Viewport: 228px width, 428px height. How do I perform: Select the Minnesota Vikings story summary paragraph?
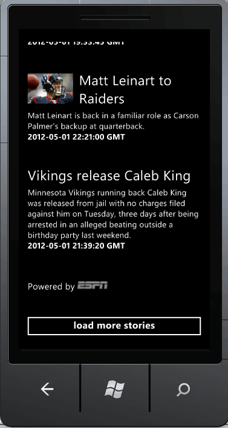(x=113, y=214)
